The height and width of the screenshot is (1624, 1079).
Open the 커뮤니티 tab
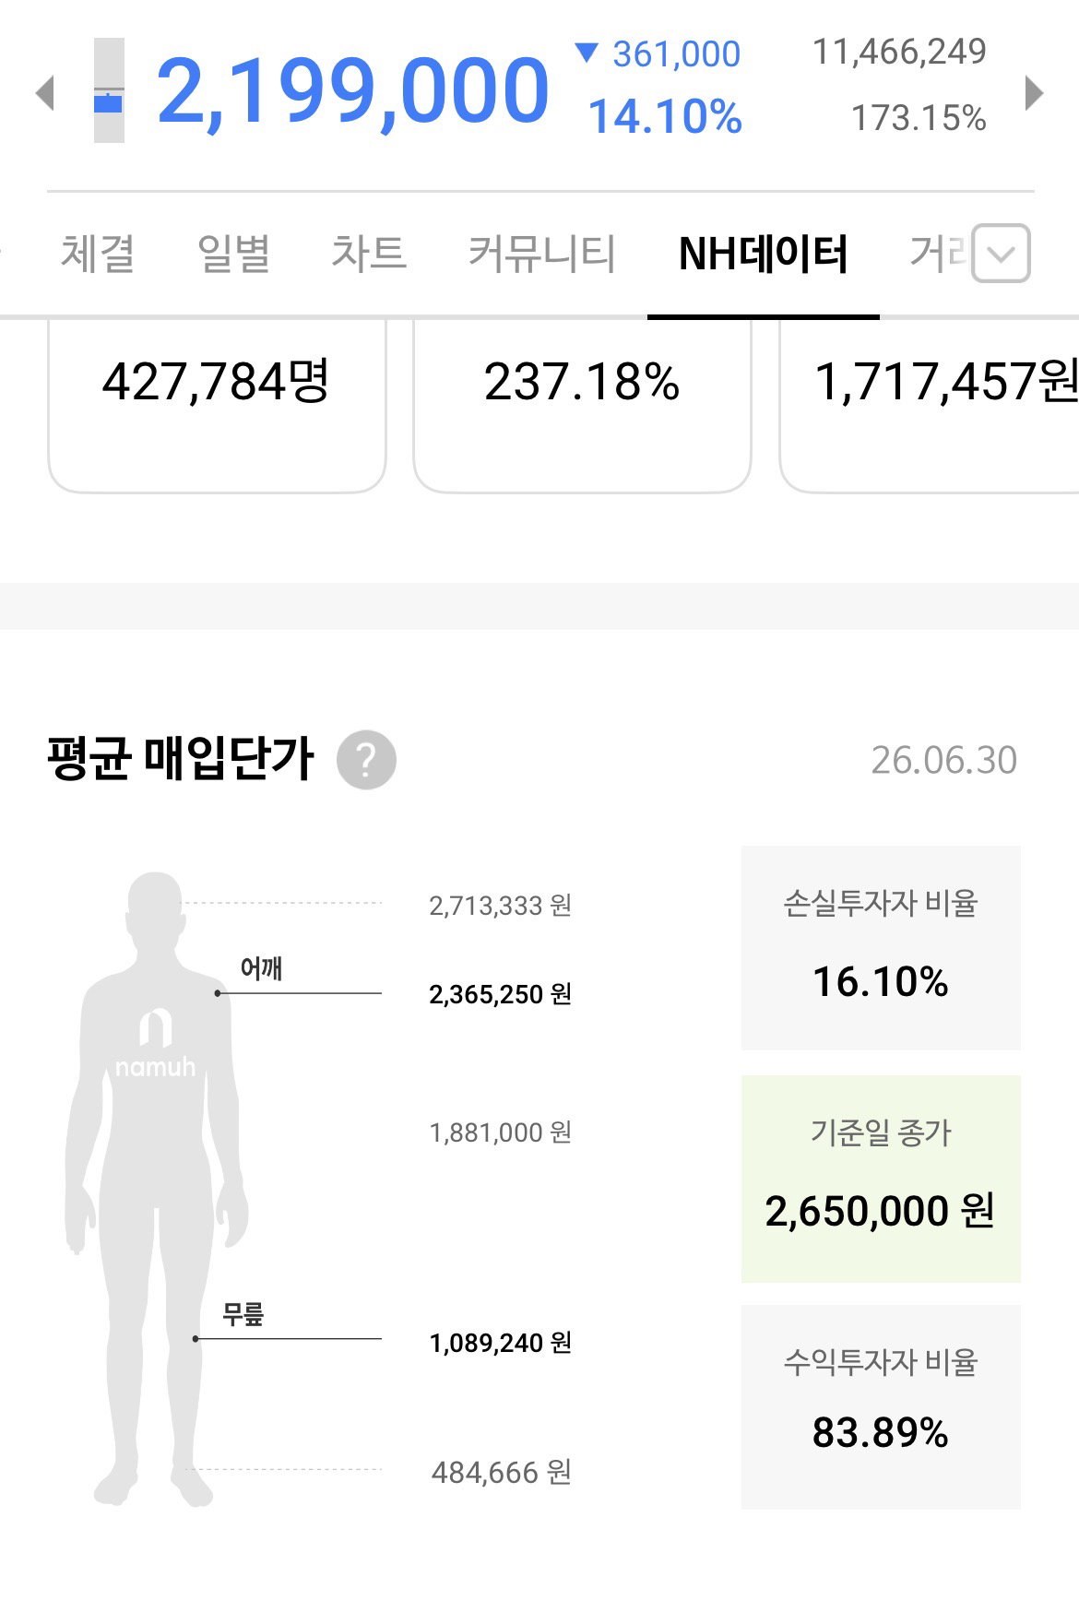(541, 254)
